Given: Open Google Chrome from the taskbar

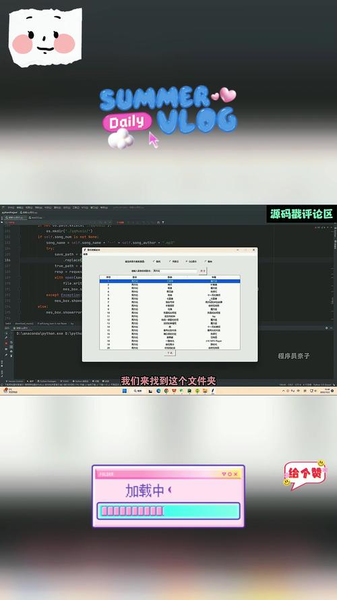Looking at the screenshot, I should pyautogui.click(x=166, y=391).
